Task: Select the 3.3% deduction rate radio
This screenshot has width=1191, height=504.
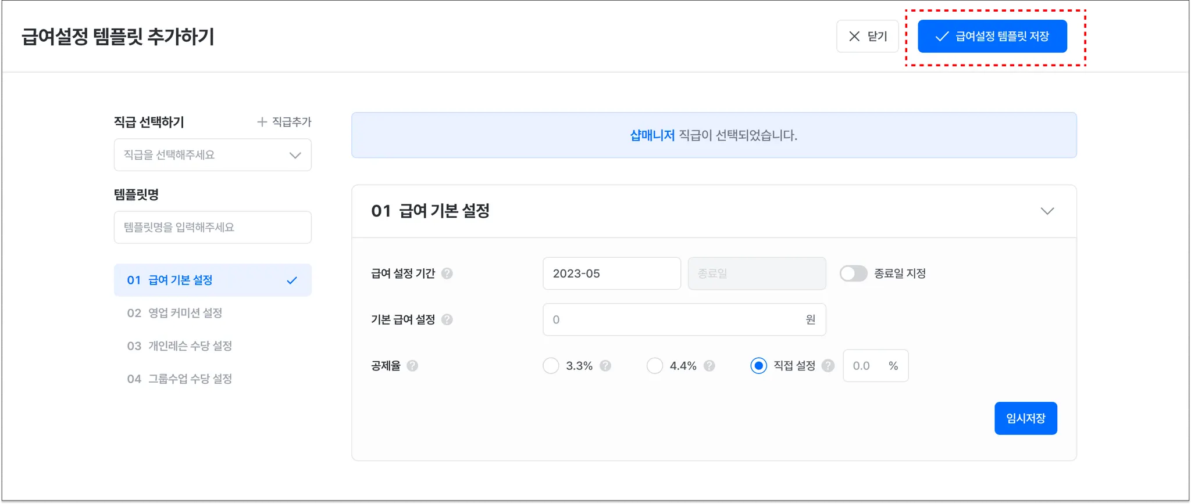Action: click(x=551, y=366)
